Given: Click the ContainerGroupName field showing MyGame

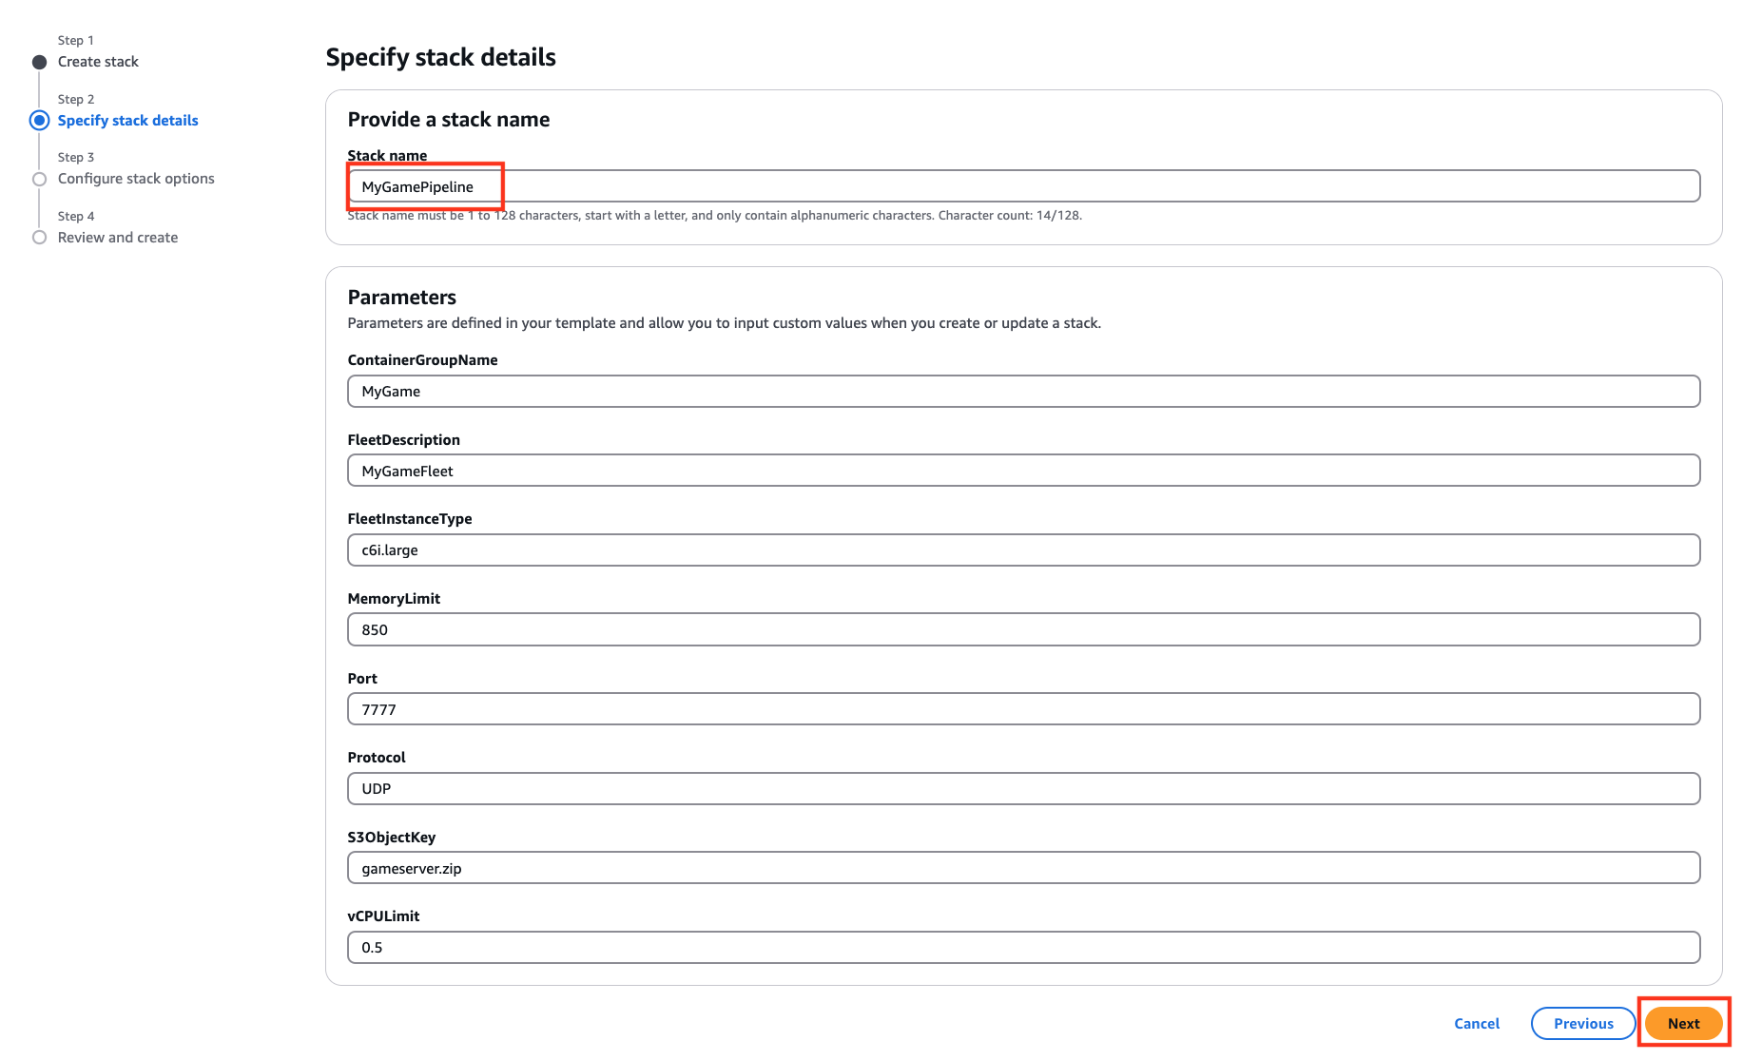Looking at the screenshot, I should (856, 391).
